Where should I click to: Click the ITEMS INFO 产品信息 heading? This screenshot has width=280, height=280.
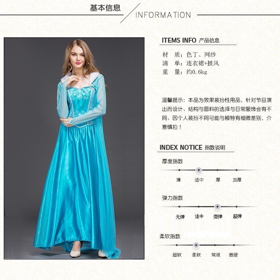pos(190,40)
